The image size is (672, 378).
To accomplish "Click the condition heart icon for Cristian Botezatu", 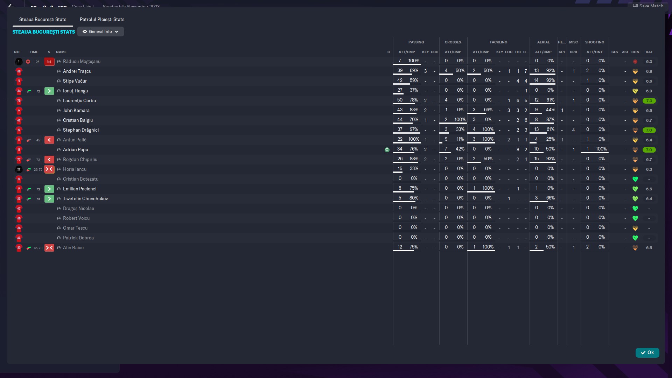I will 635,179.
